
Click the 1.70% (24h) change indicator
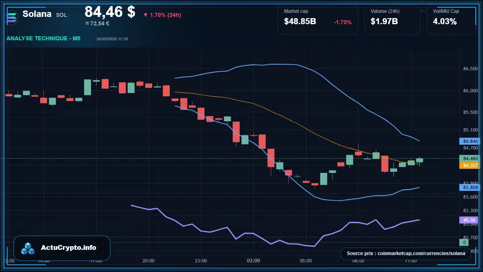pyautogui.click(x=162, y=15)
